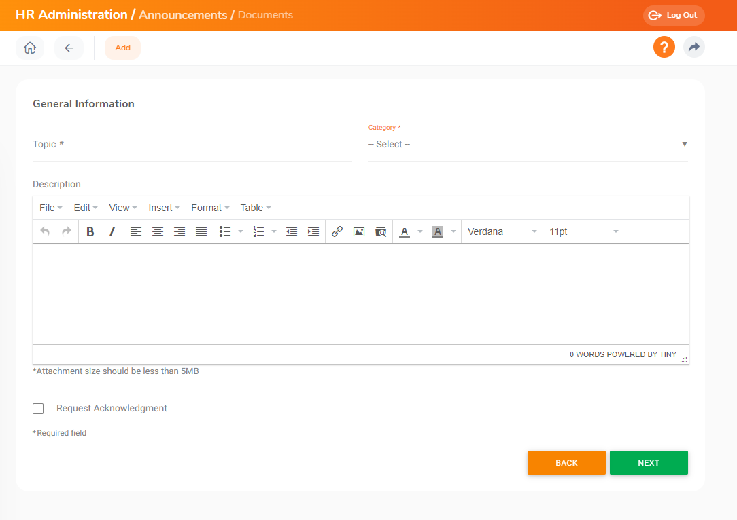Open the Insert menu

164,208
